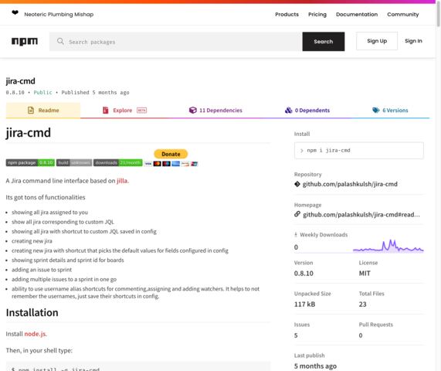Click the Public label under package name
The width and height of the screenshot is (441, 371).
[42, 93]
